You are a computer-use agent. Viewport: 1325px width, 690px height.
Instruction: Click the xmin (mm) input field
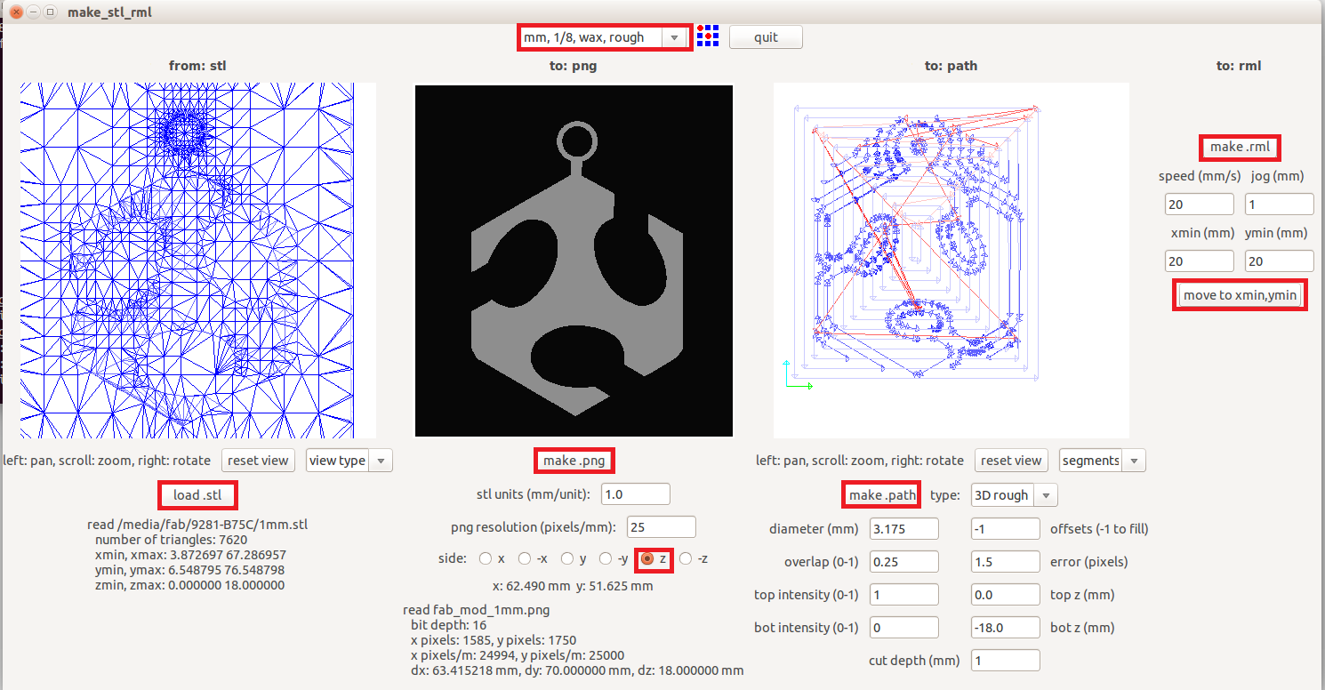coord(1200,261)
